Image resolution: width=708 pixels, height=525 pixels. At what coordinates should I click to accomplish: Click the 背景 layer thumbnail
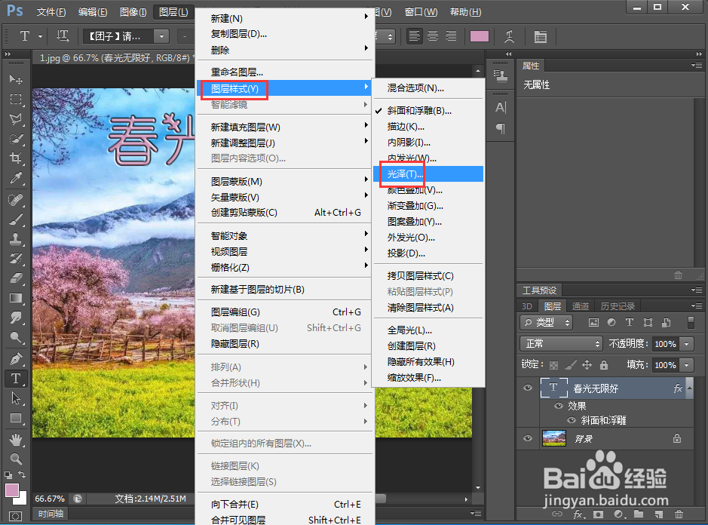[x=554, y=438]
